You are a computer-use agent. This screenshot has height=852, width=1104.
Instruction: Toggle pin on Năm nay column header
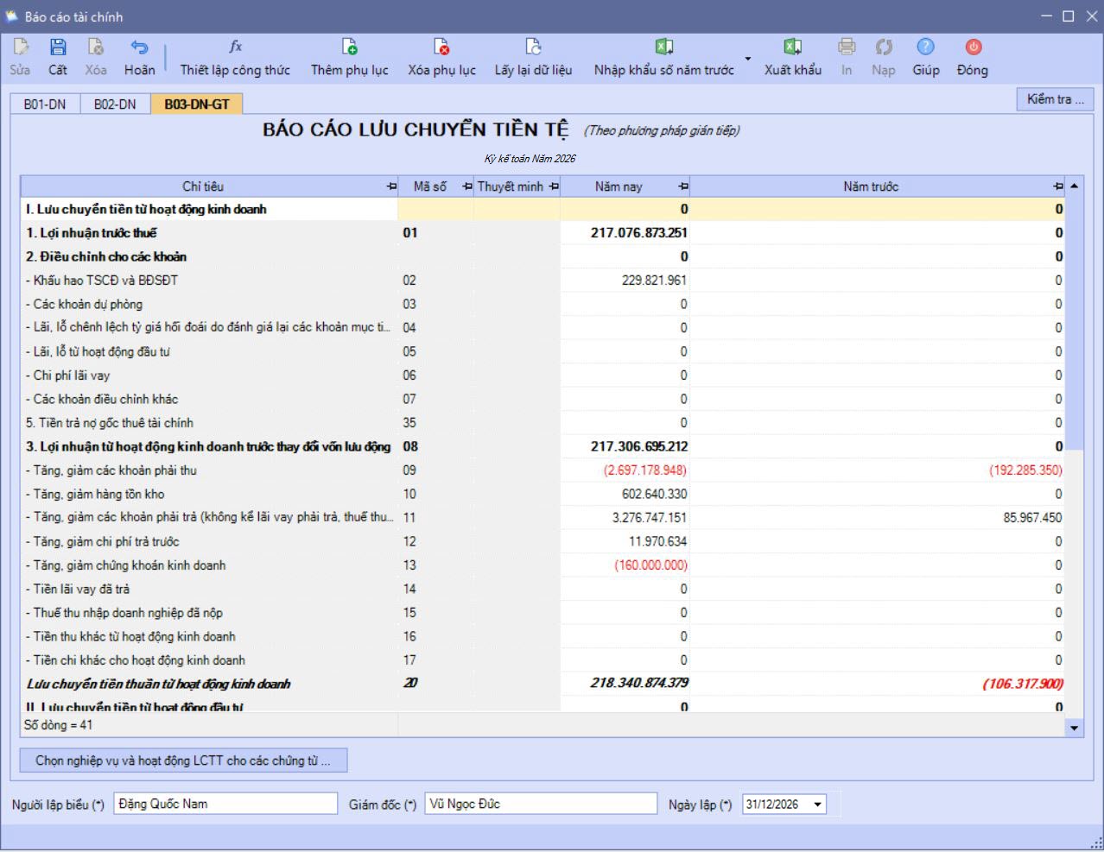pyautogui.click(x=682, y=186)
